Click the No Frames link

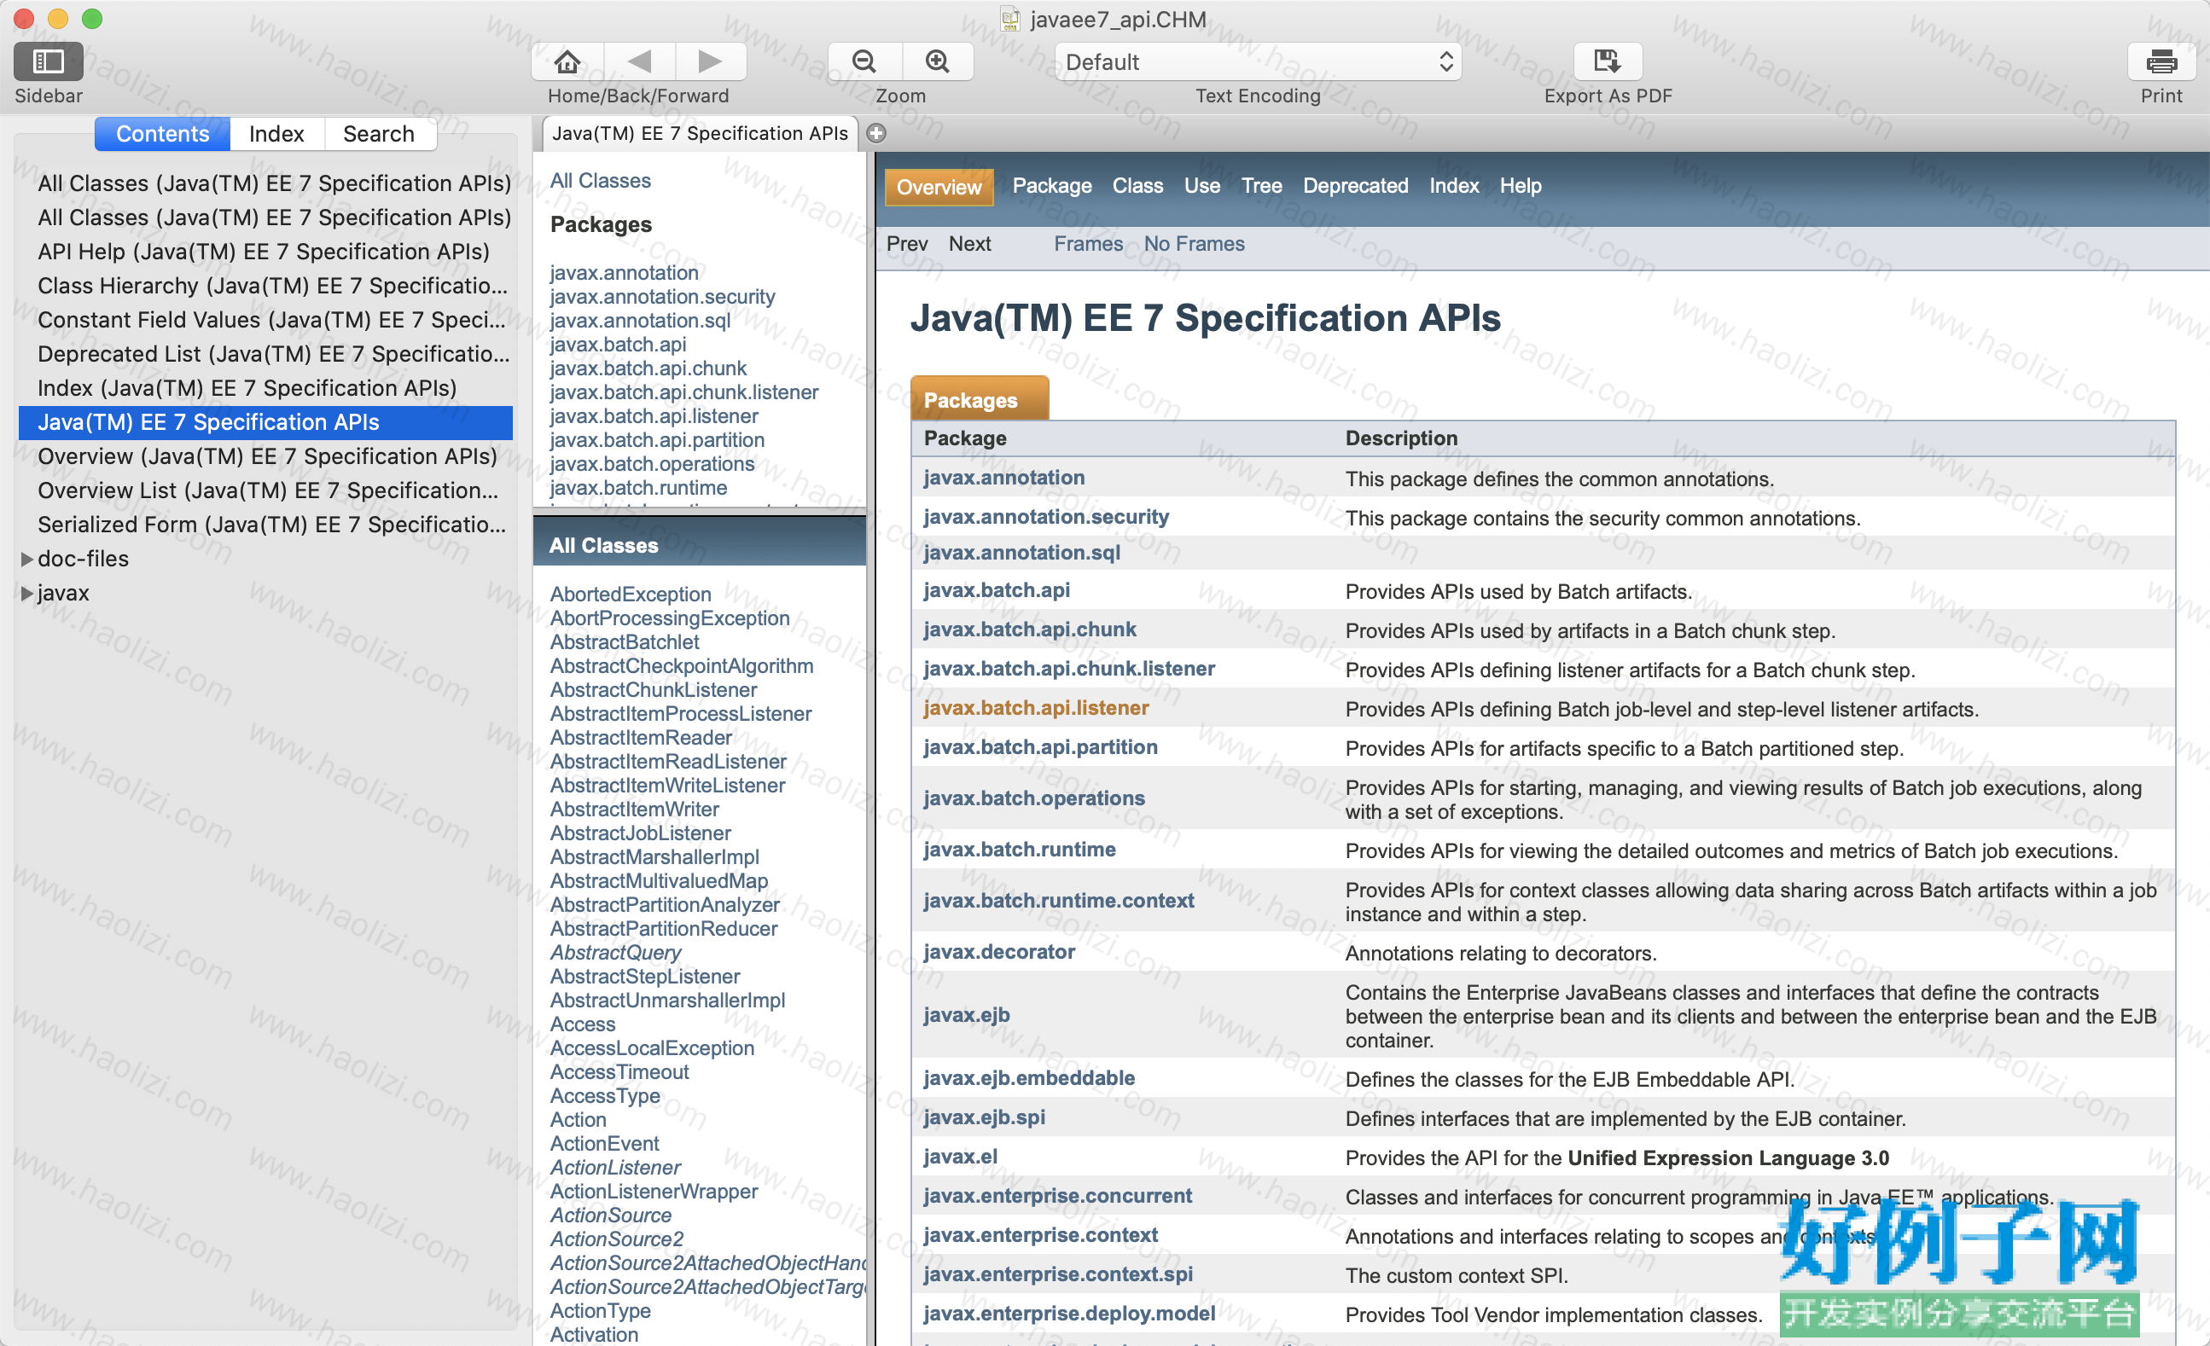coord(1194,244)
